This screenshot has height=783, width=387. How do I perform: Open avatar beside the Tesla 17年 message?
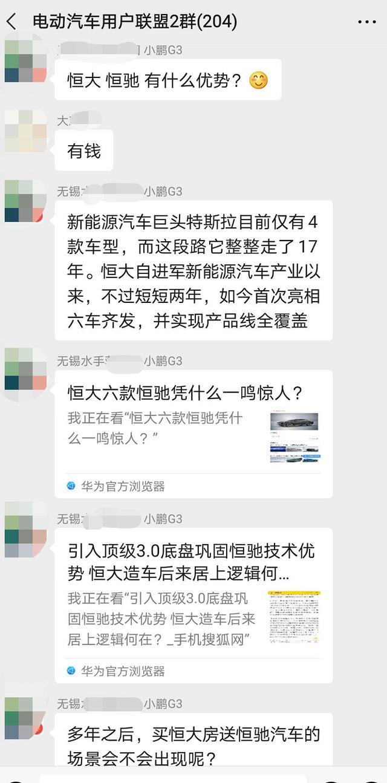(x=25, y=201)
